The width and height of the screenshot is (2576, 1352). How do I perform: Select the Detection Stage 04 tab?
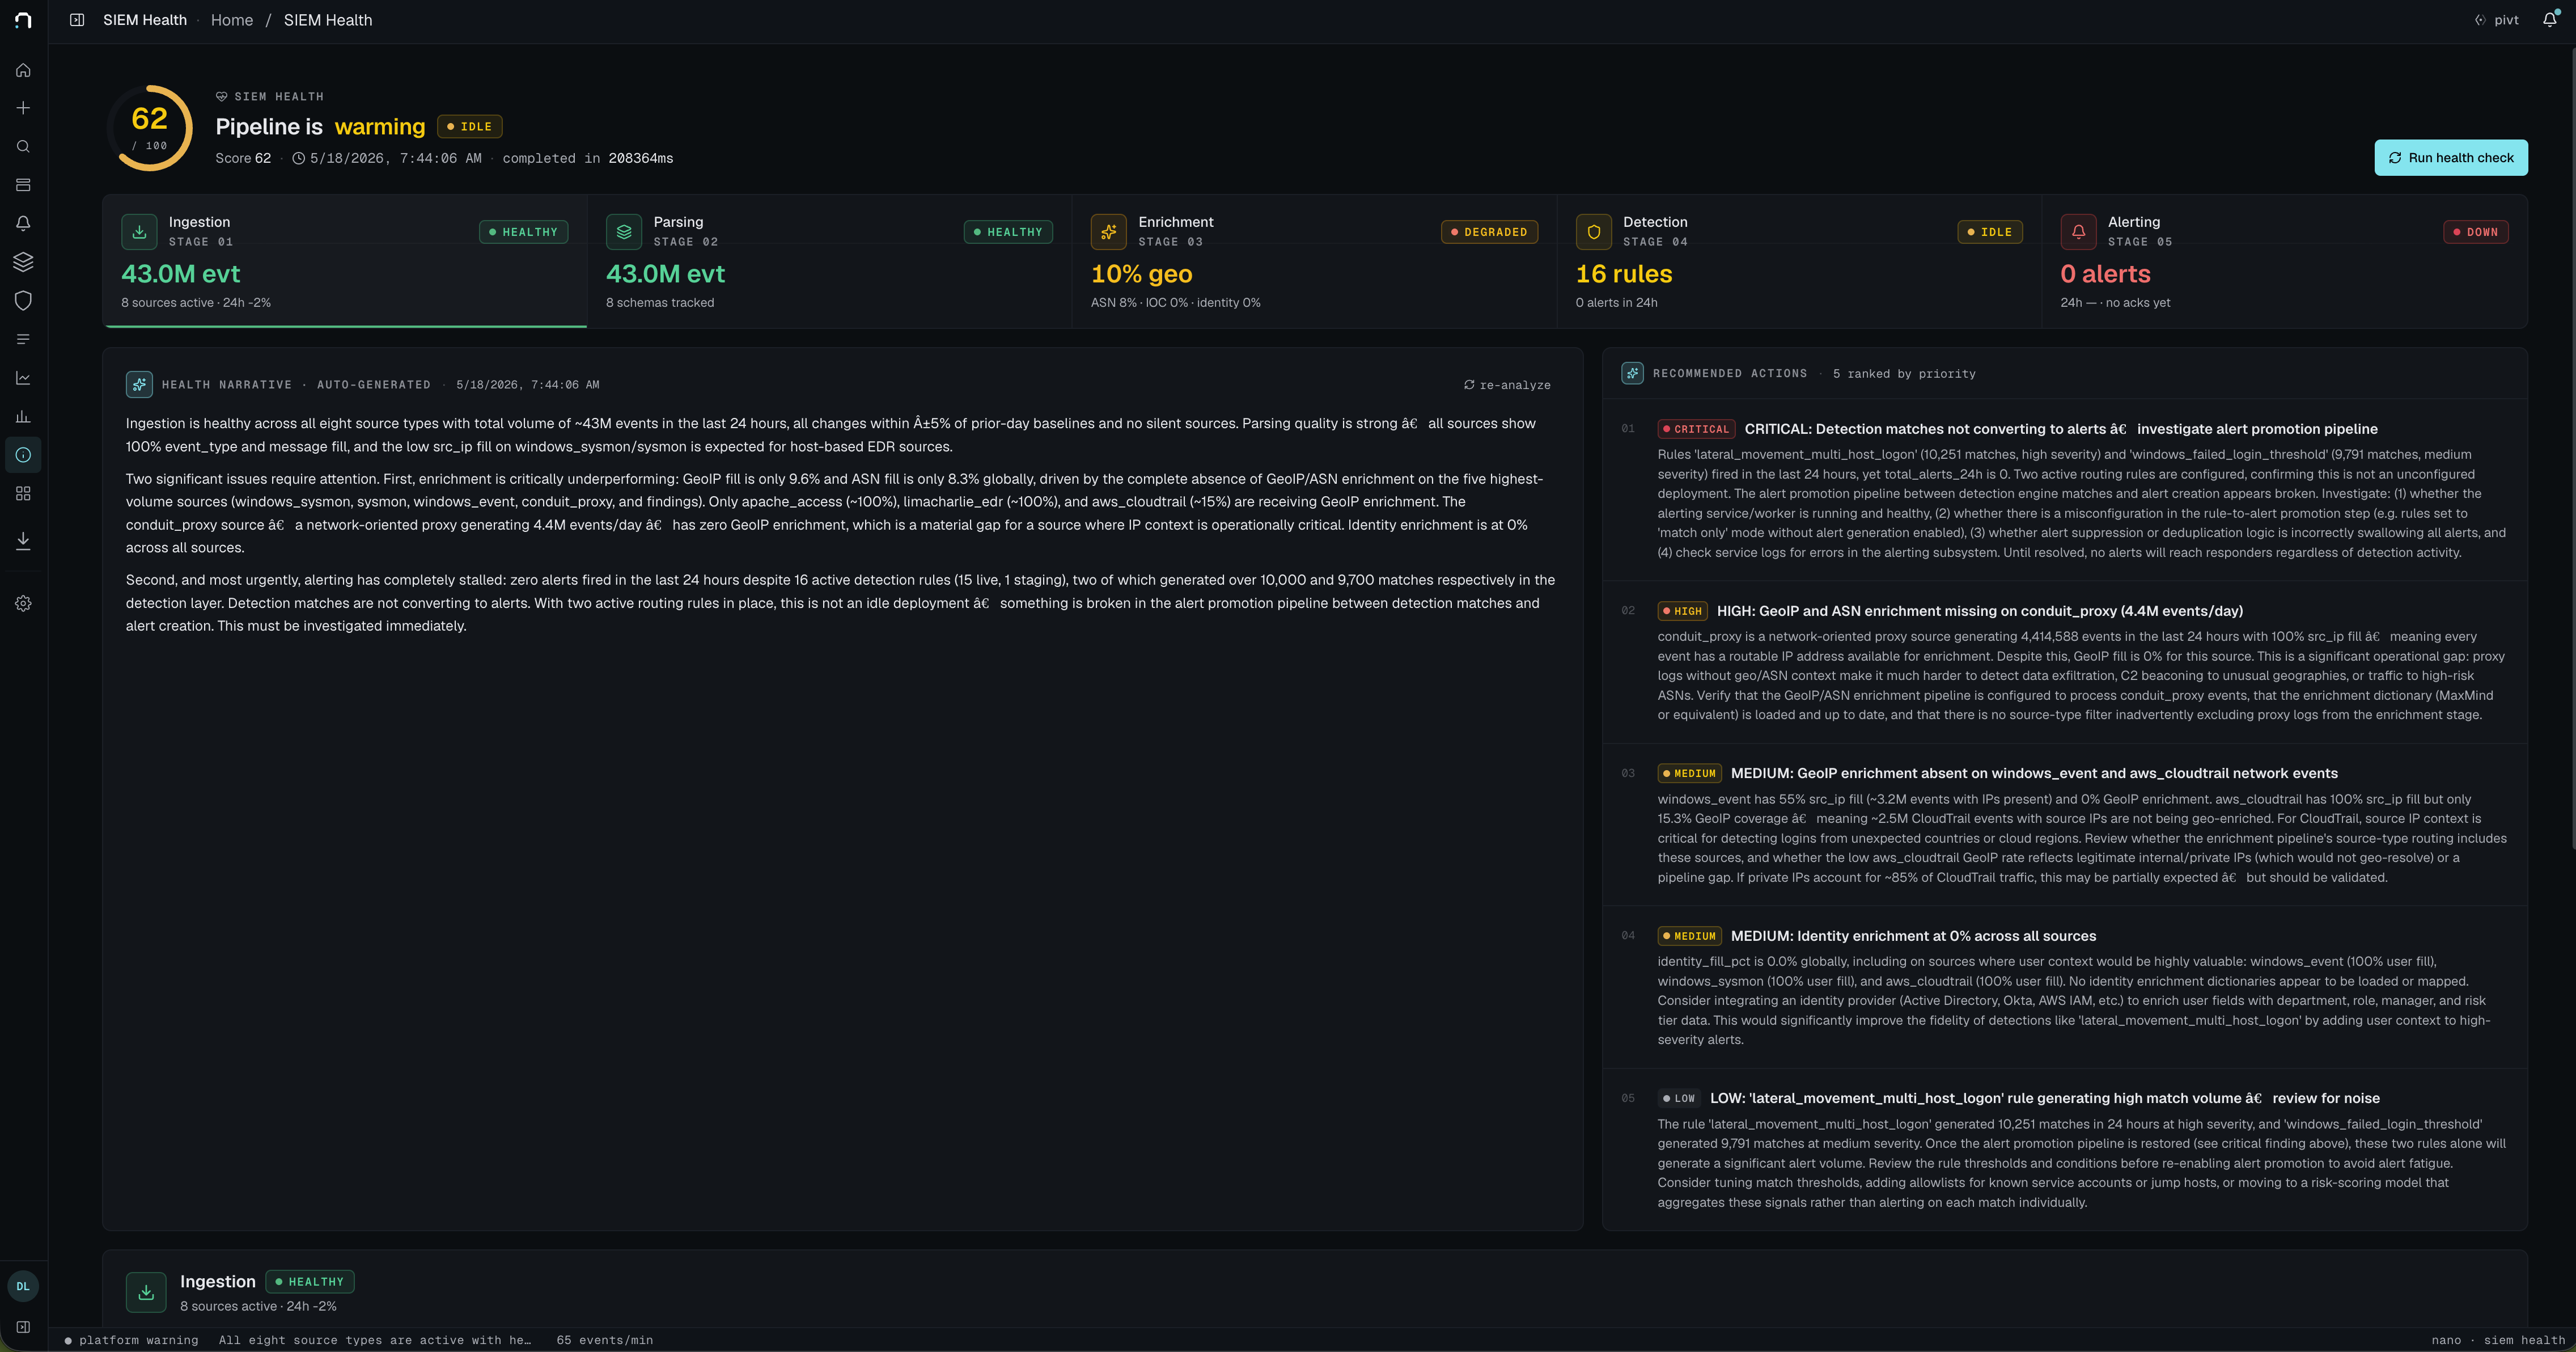point(1799,261)
